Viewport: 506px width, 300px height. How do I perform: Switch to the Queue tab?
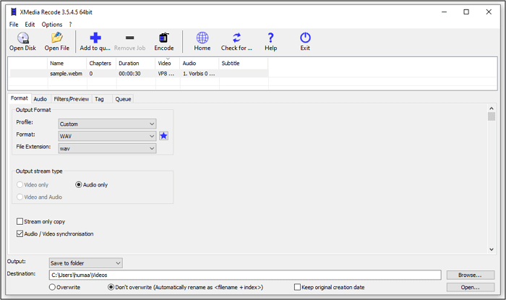[123, 99]
